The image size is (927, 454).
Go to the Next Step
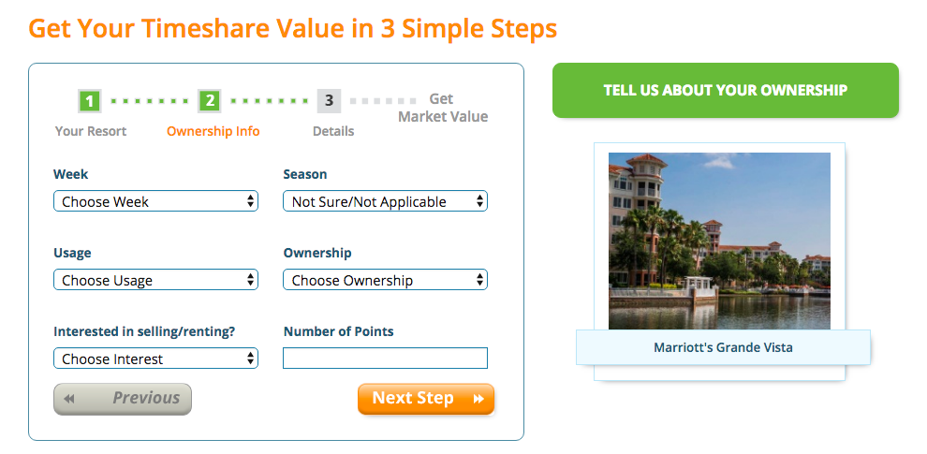pos(426,399)
